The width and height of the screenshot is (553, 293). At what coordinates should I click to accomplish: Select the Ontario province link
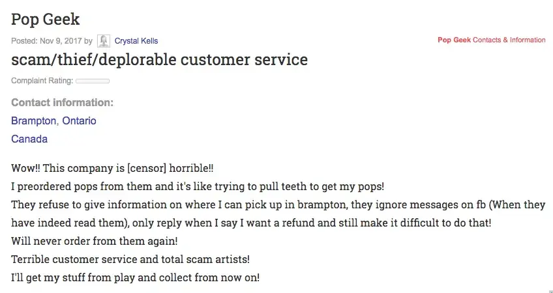[x=79, y=121]
